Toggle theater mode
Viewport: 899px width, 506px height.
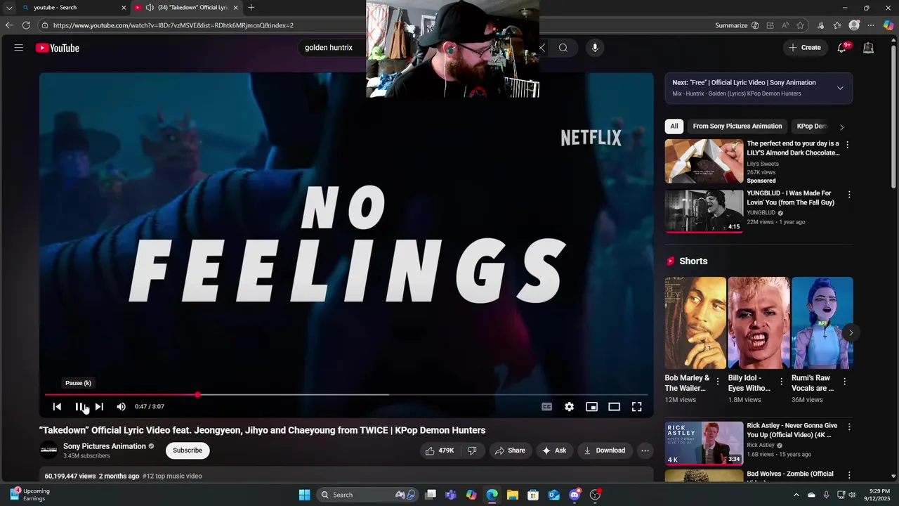pos(614,407)
